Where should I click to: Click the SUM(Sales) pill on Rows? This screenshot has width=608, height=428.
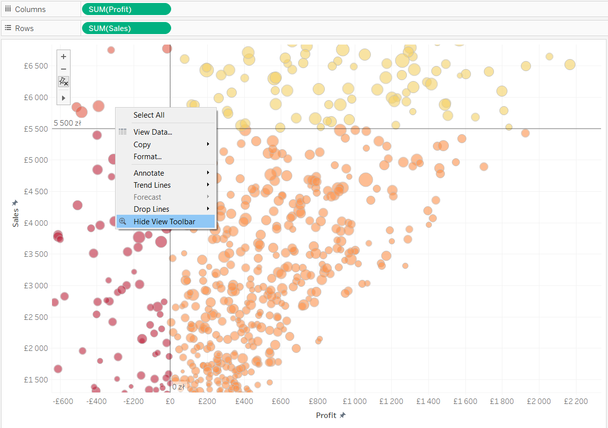click(126, 29)
